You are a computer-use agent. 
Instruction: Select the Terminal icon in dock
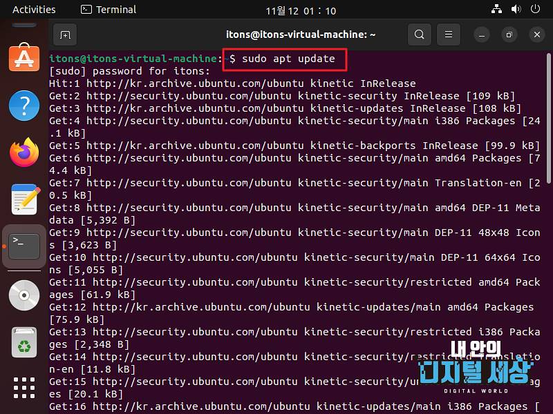[24, 246]
